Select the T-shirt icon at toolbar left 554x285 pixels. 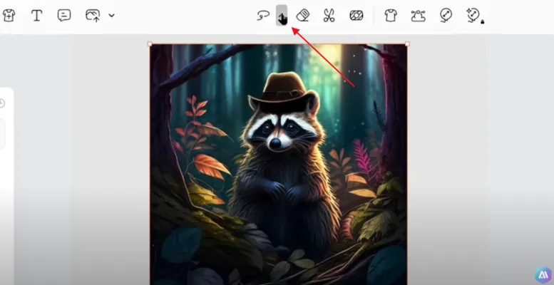tap(9, 15)
